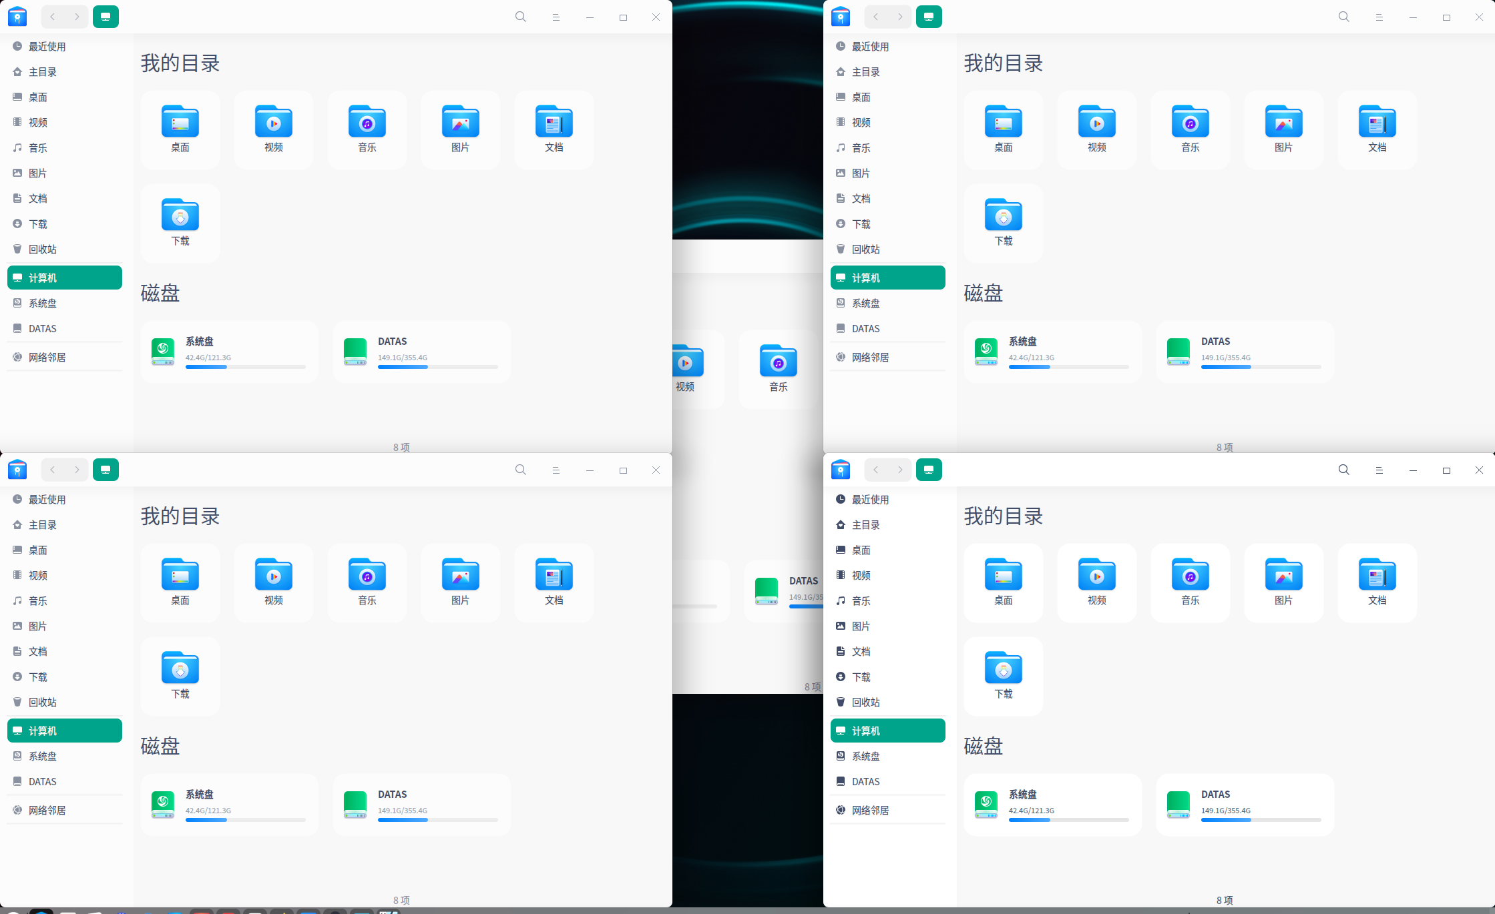Open 下载 folder in bottom-left window
Screen dimensions: 1495x914
tap(180, 676)
